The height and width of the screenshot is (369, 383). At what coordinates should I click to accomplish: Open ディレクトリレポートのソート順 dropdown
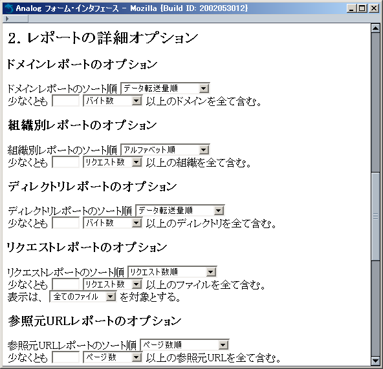180,211
